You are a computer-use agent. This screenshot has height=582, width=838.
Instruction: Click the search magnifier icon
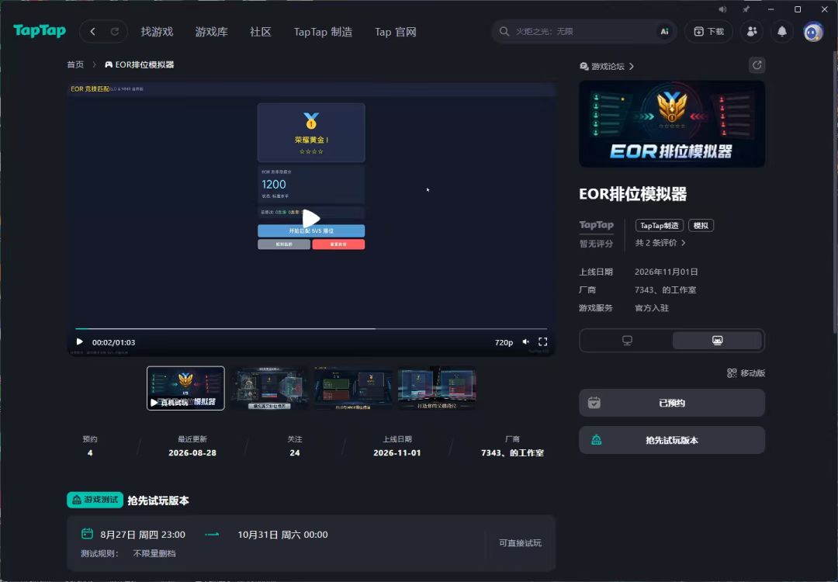tap(504, 32)
